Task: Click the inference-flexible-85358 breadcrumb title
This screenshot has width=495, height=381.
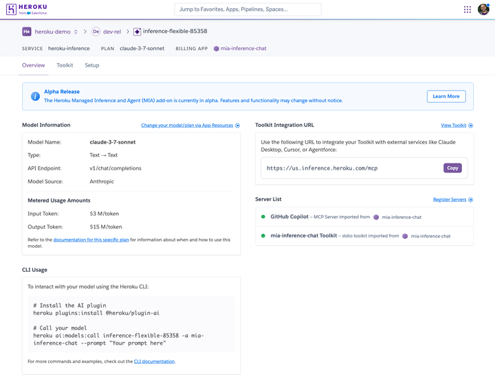Action: tap(175, 31)
